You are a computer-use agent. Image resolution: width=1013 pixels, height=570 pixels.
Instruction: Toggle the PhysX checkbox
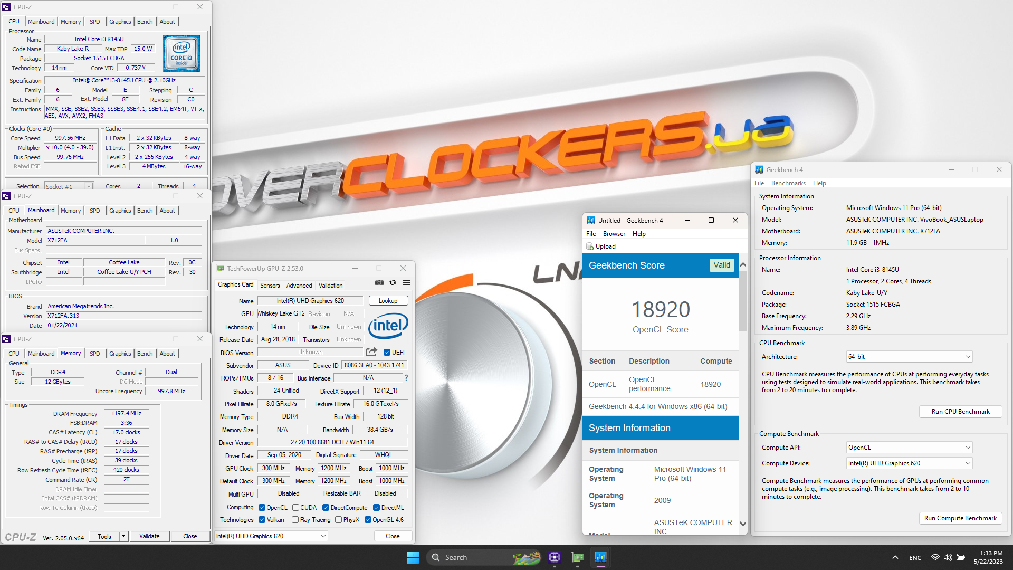[x=338, y=520]
